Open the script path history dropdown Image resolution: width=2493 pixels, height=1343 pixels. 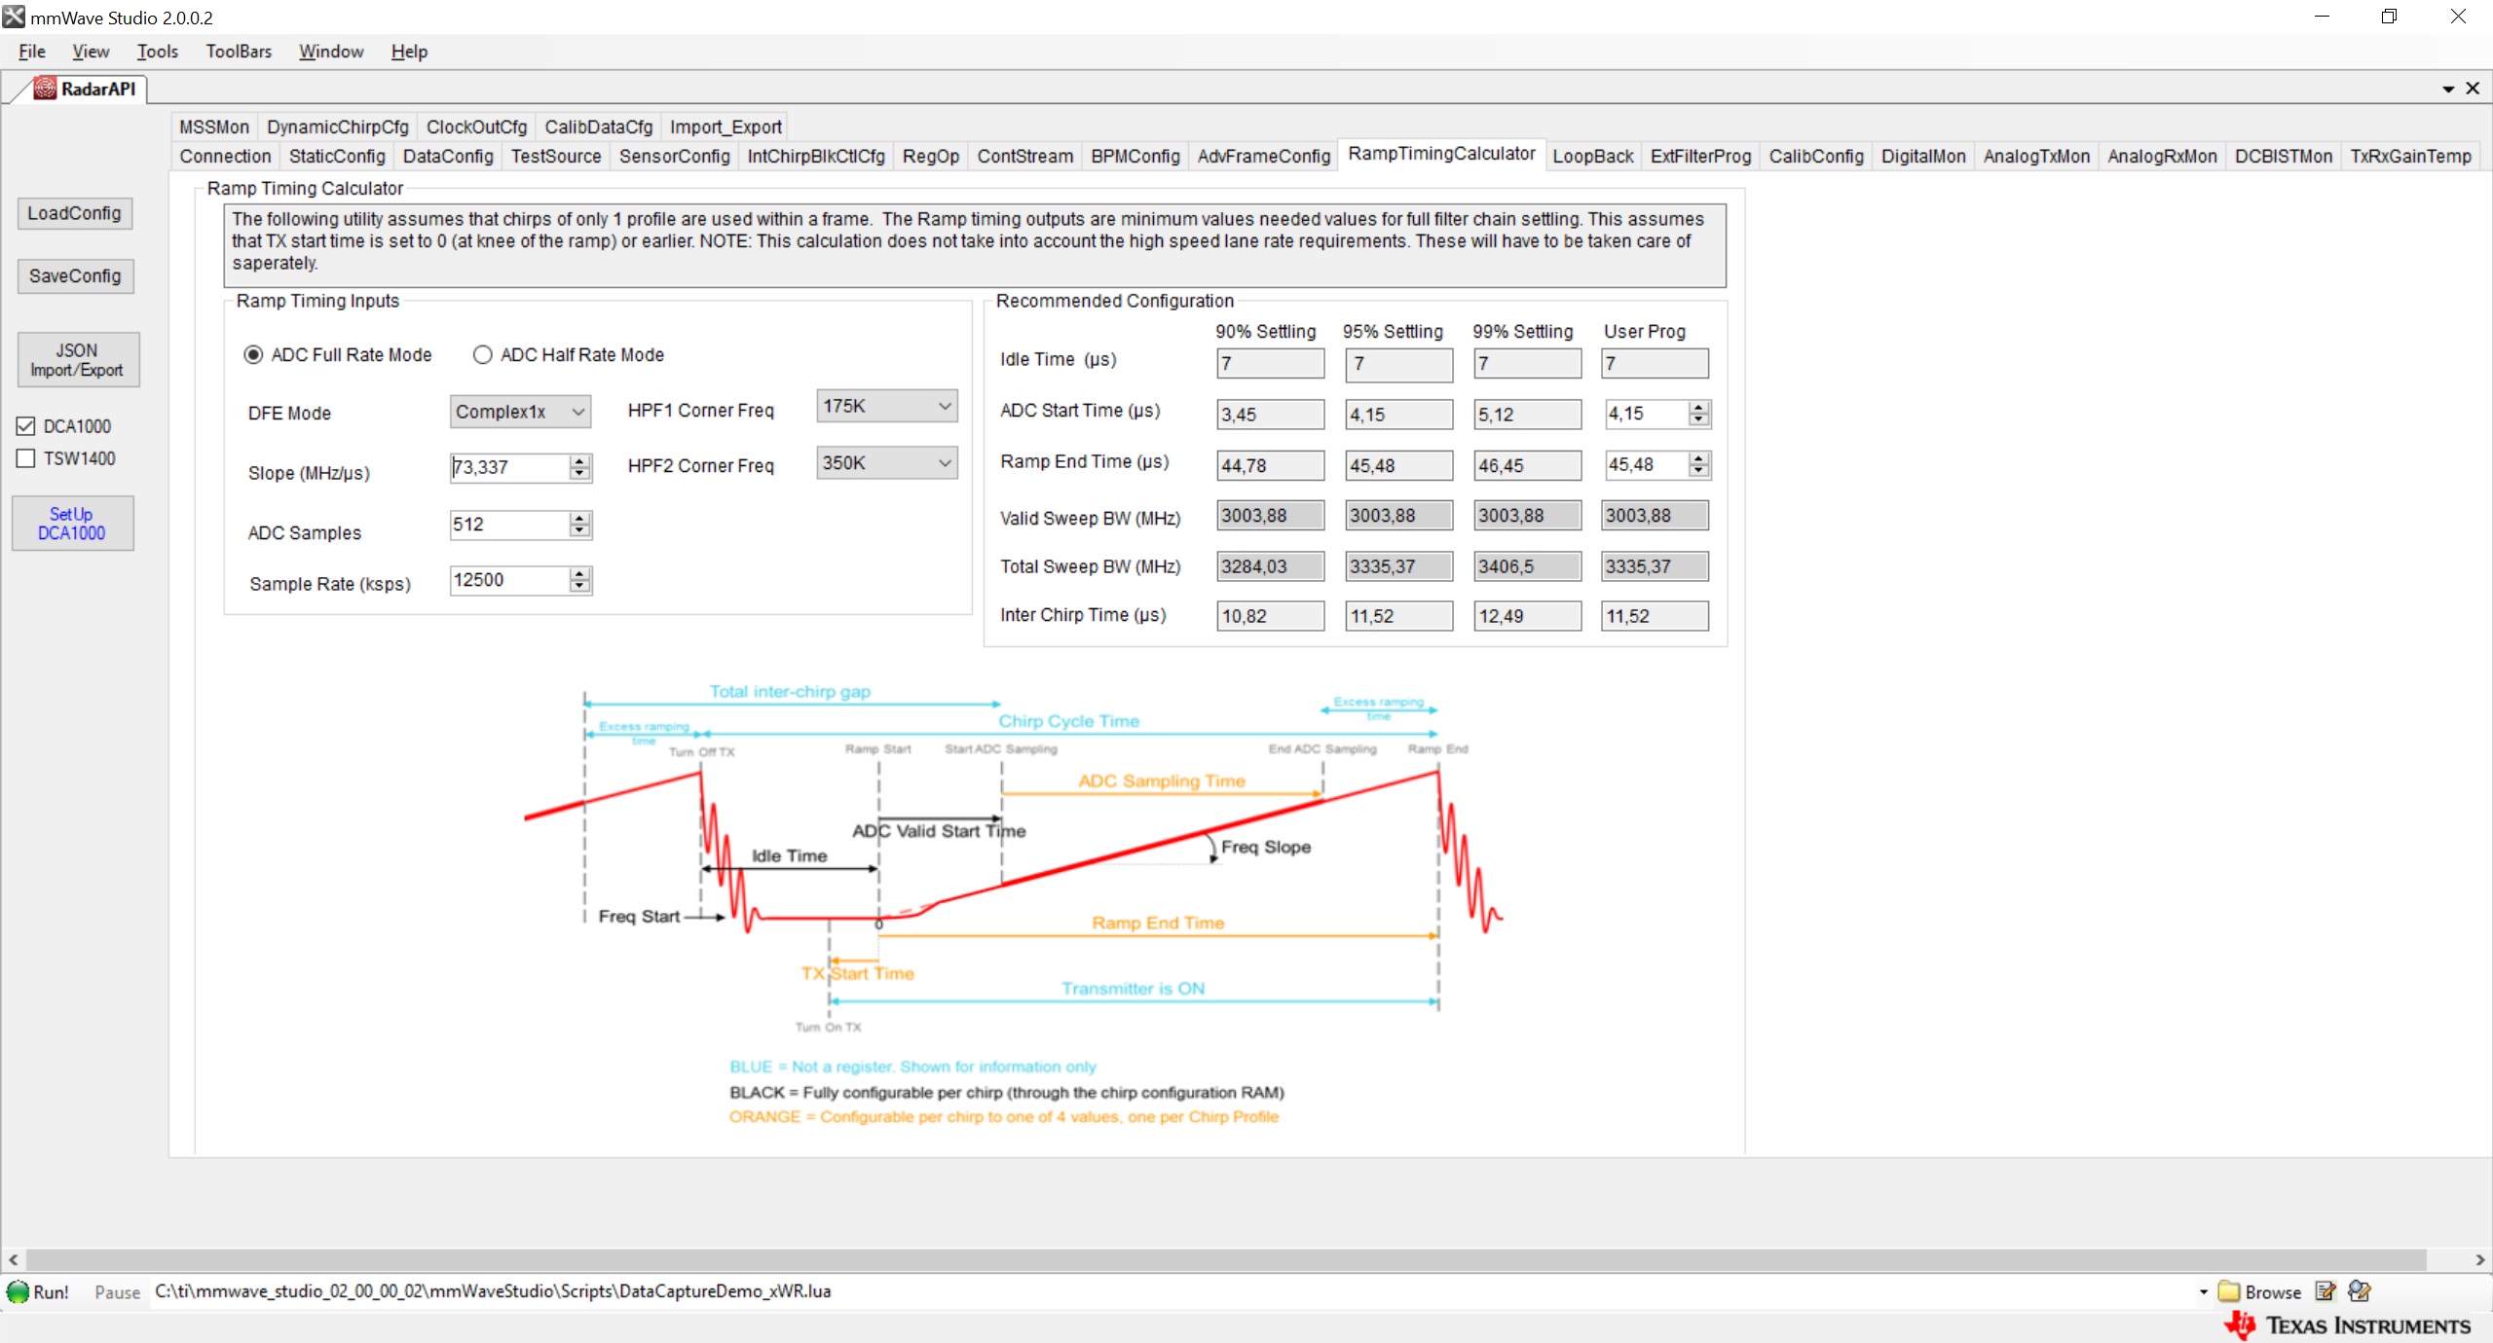click(2204, 1291)
